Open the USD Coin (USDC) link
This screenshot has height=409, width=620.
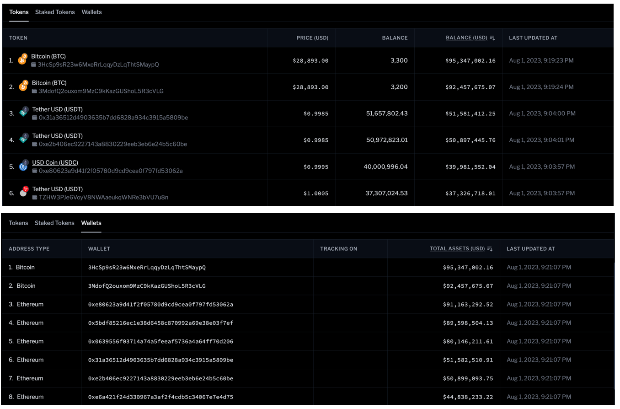tap(55, 162)
